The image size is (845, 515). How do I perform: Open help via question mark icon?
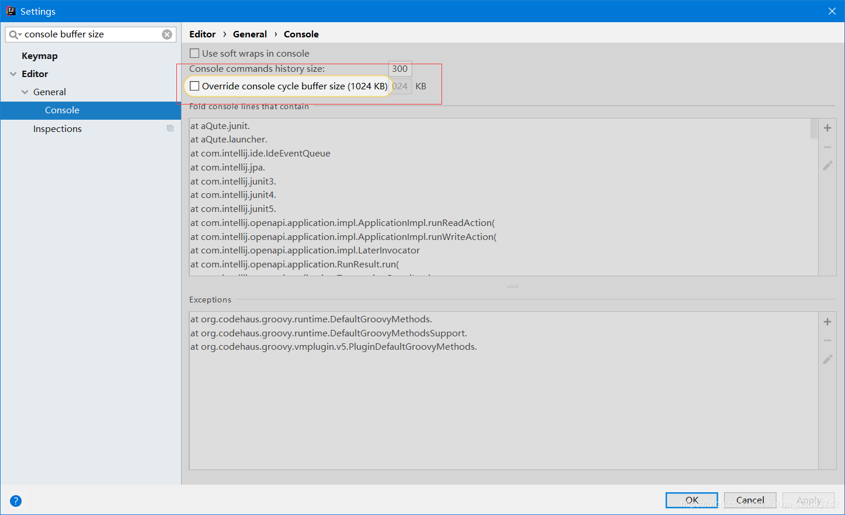[x=16, y=501]
